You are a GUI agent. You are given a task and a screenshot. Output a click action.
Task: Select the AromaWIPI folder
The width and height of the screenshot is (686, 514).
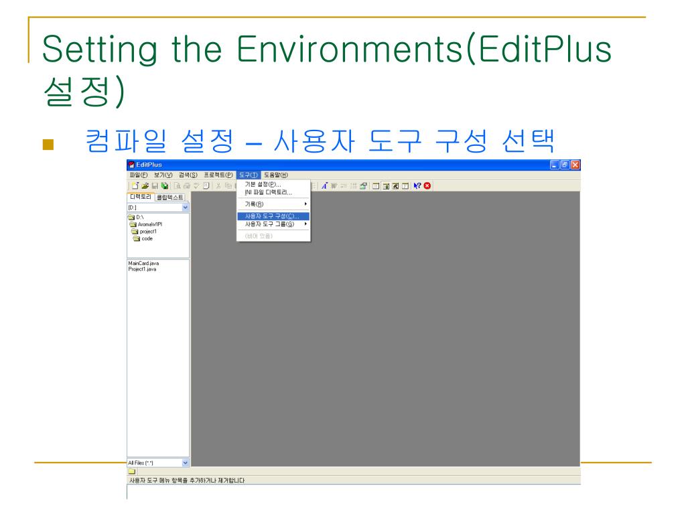146,224
